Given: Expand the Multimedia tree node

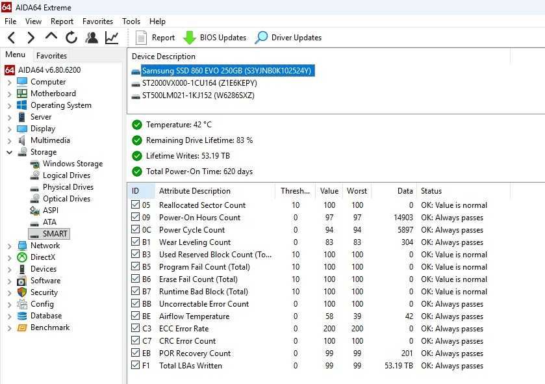Looking at the screenshot, I should coord(9,141).
